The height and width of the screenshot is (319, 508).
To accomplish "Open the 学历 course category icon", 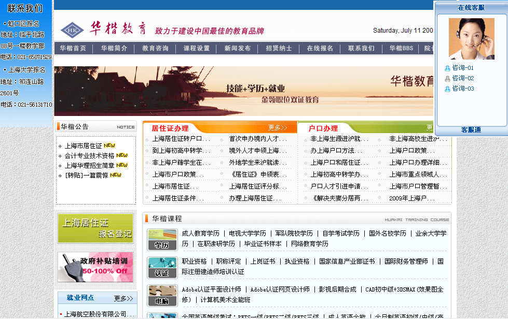I will [162, 239].
